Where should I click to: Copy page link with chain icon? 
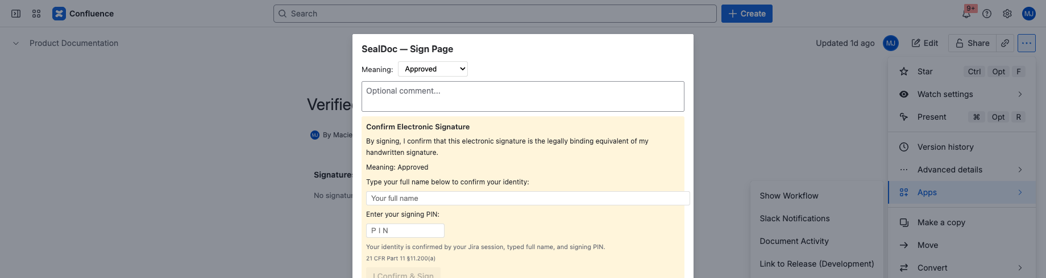point(1005,43)
